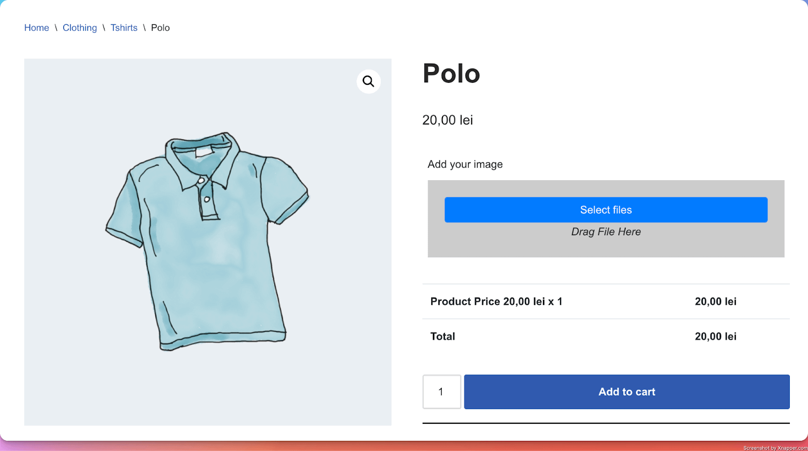Click the current Polo breadcrumb item
The image size is (808, 451).
[160, 28]
